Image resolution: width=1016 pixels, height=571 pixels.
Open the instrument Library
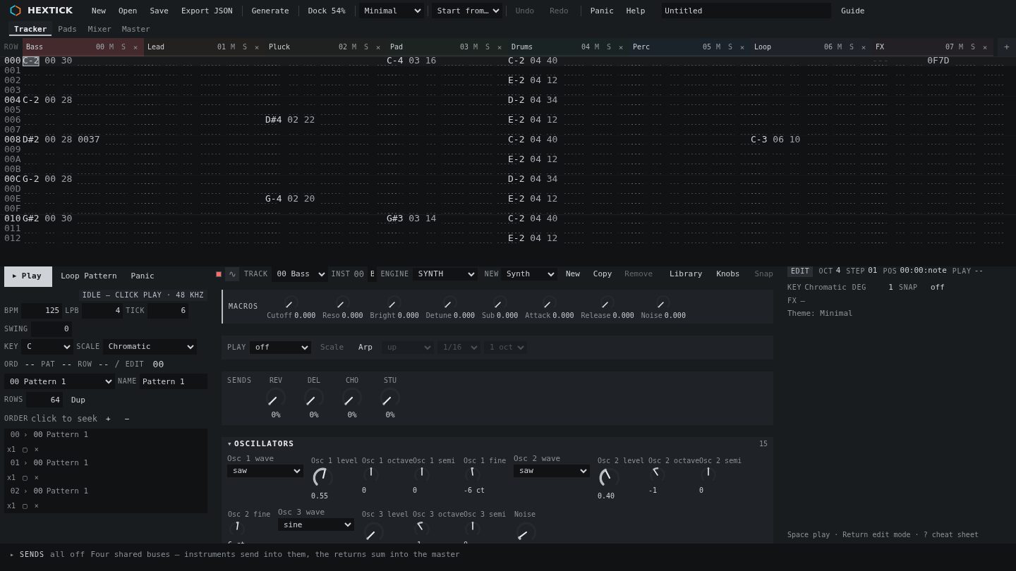tap(686, 274)
